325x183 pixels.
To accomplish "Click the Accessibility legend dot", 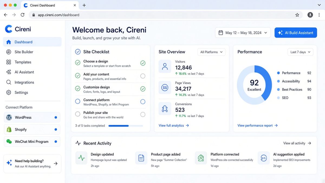I will 278,81.
